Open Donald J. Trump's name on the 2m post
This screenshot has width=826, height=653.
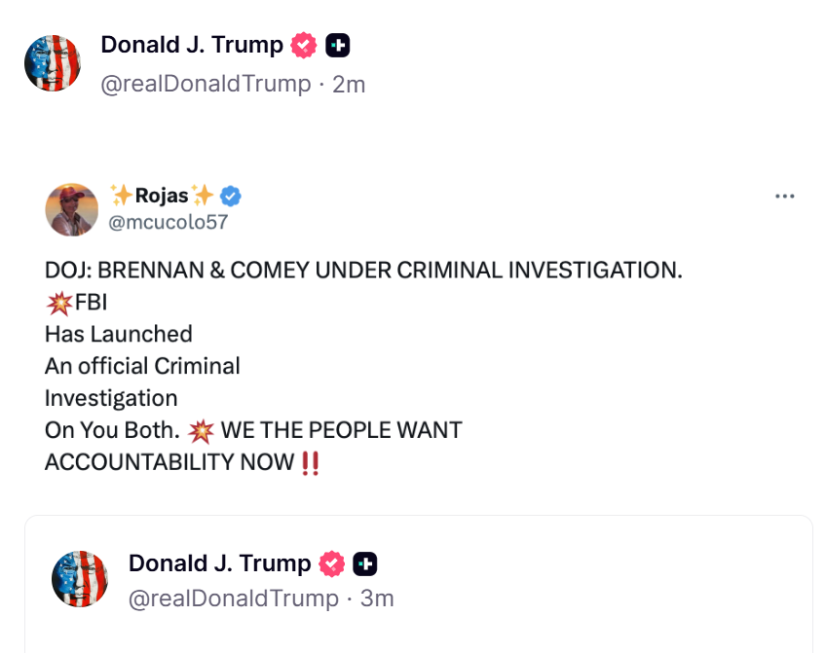(192, 45)
